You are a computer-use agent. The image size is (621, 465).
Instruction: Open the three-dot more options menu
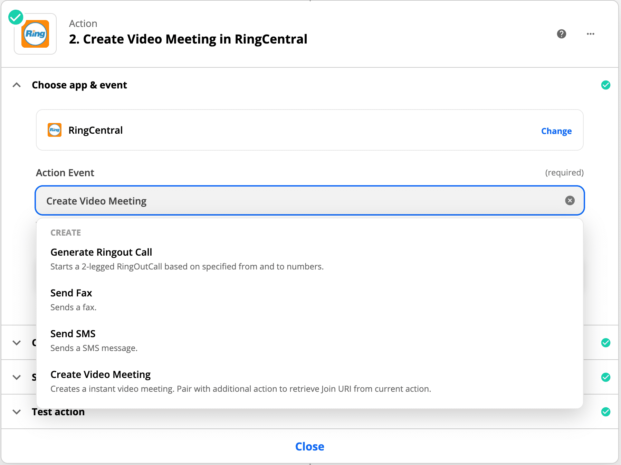tap(590, 34)
